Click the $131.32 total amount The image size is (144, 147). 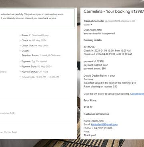click(88, 107)
